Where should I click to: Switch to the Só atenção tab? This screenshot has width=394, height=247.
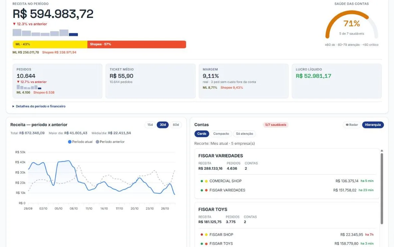point(244,134)
